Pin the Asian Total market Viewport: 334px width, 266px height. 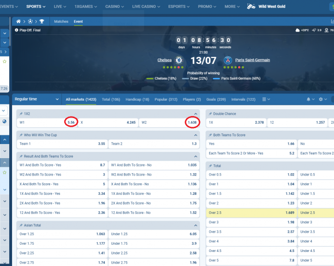point(21,225)
